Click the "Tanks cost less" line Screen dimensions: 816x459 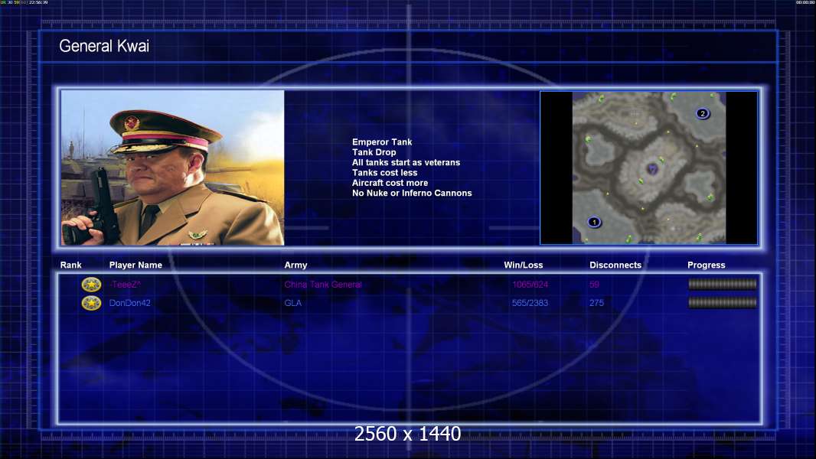click(x=384, y=173)
